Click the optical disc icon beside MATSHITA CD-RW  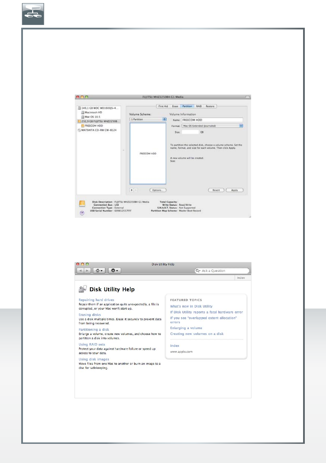point(79,130)
